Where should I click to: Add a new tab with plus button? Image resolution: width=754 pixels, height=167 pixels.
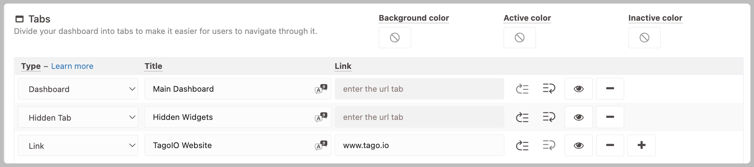[x=642, y=145]
